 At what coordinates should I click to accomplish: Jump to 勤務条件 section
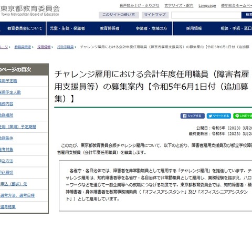click(x=6, y=138)
